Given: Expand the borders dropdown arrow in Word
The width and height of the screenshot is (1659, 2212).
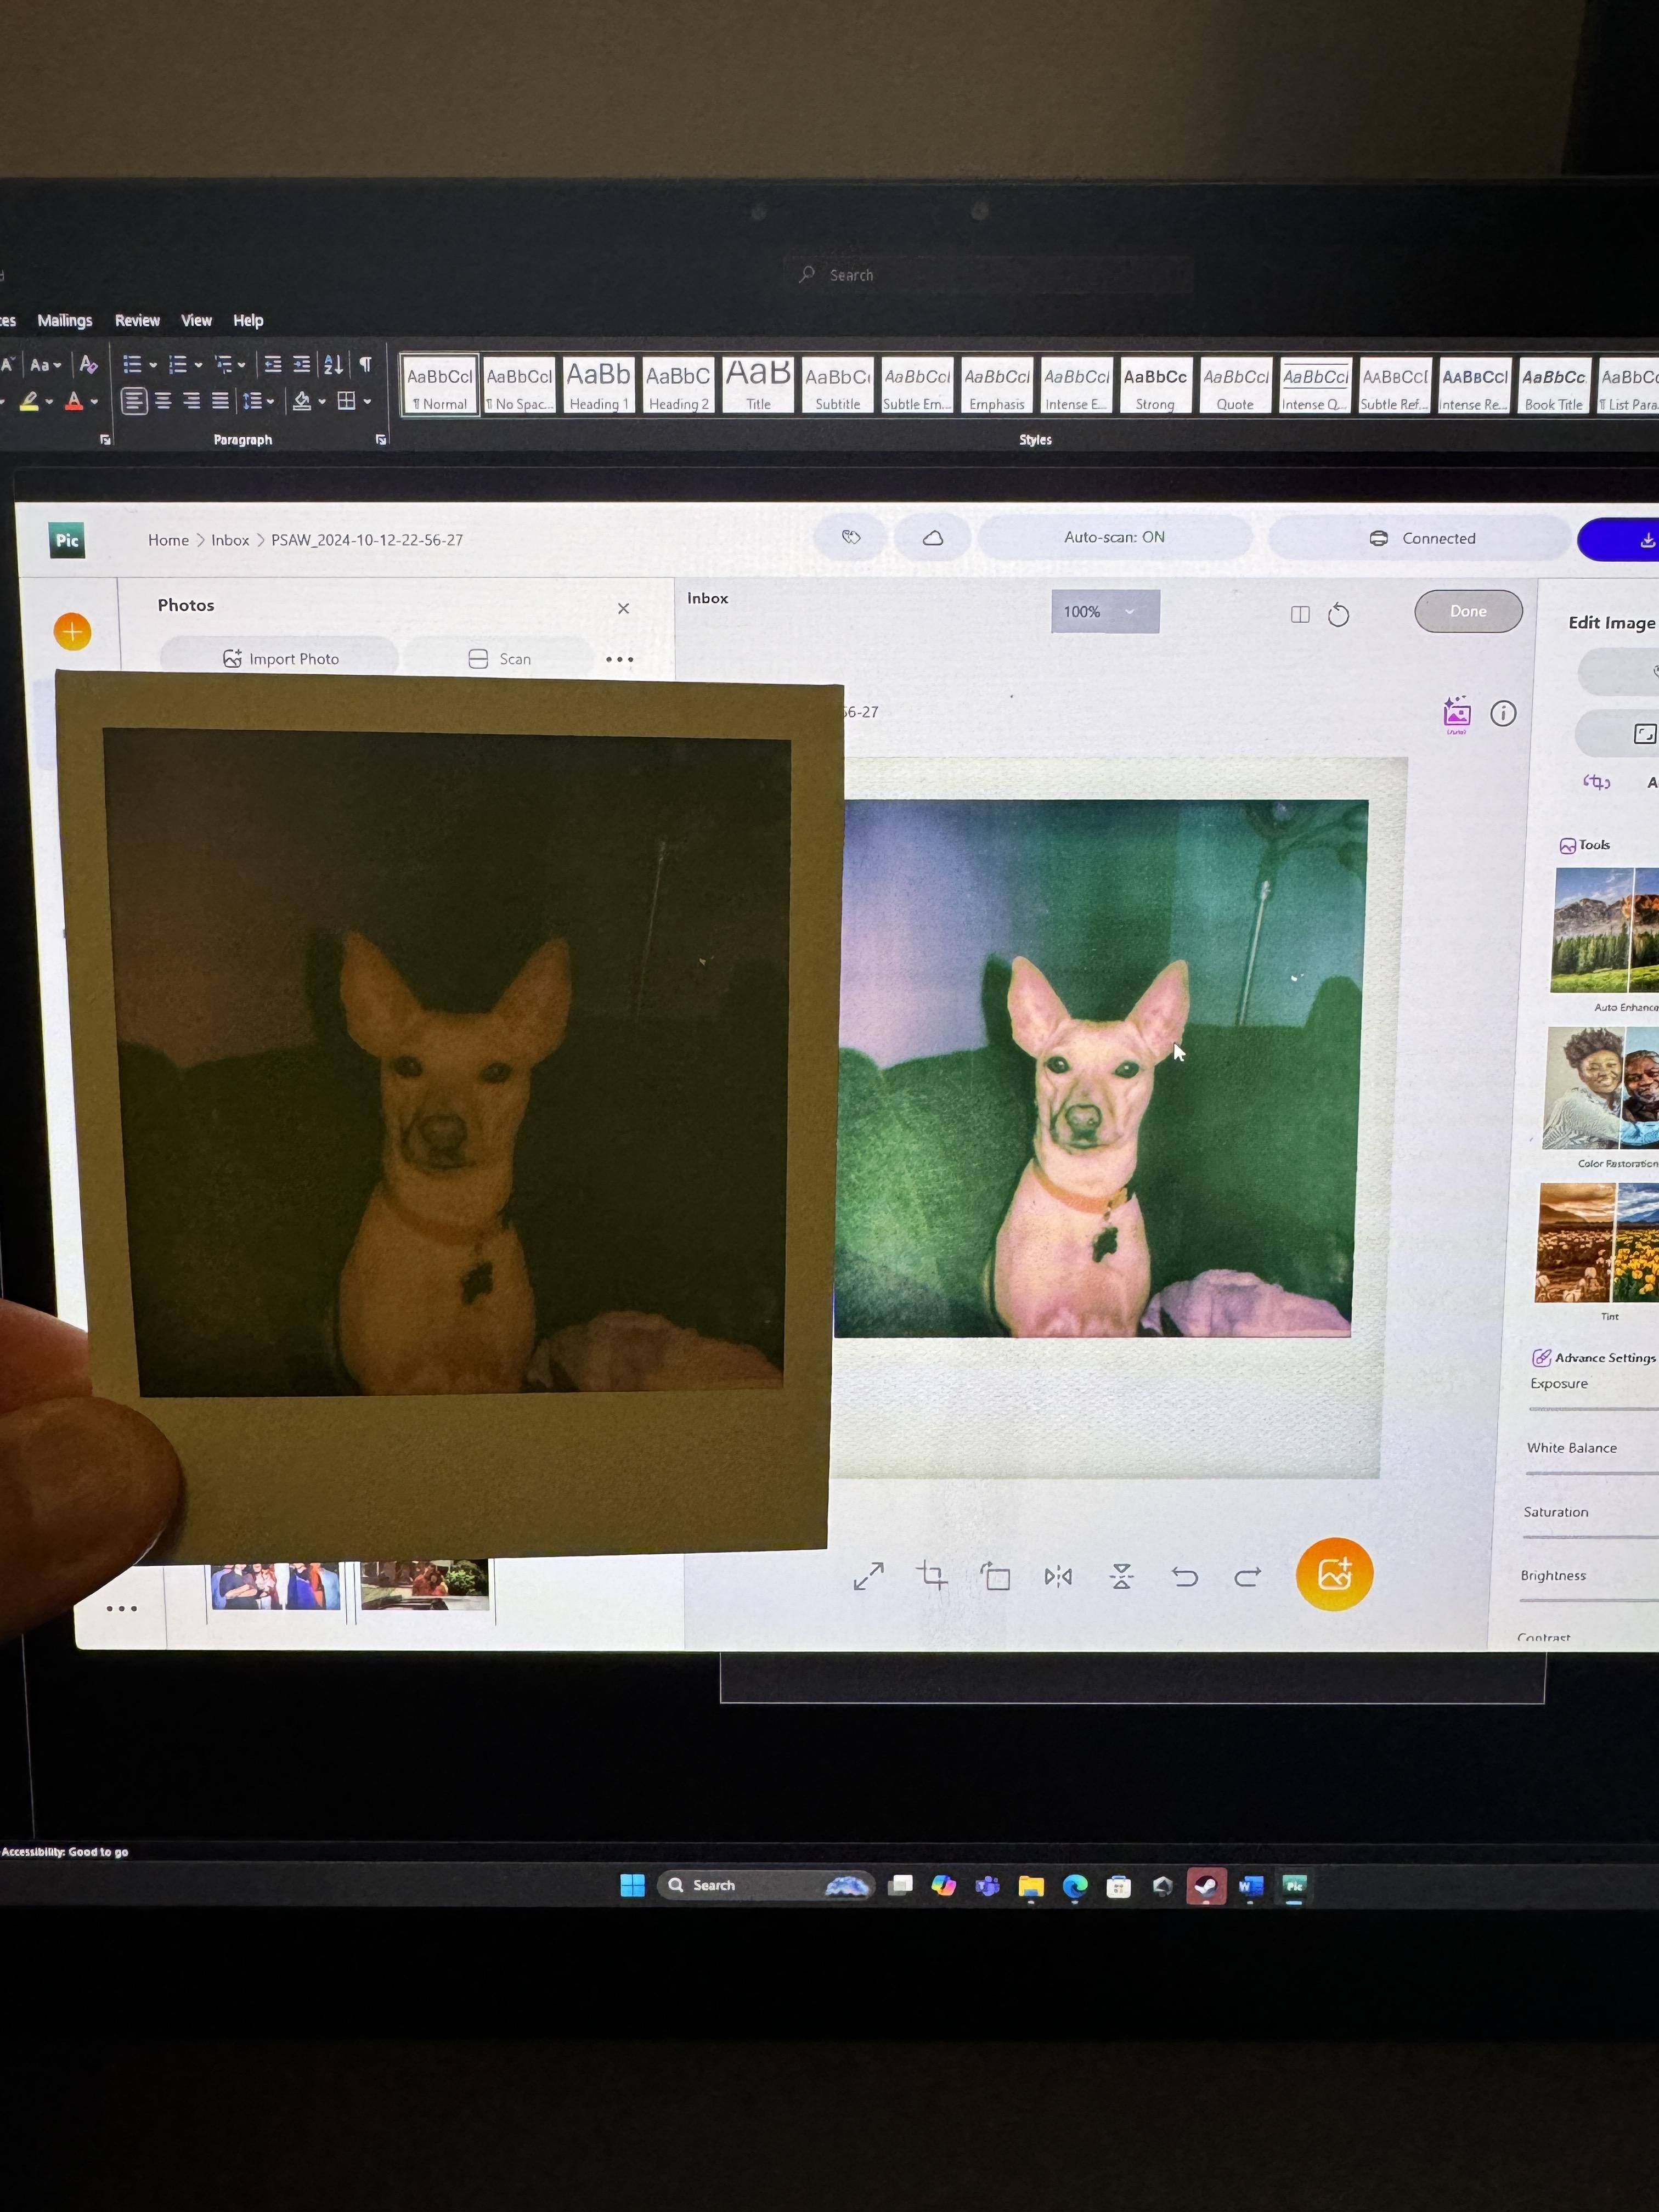Looking at the screenshot, I should (368, 402).
